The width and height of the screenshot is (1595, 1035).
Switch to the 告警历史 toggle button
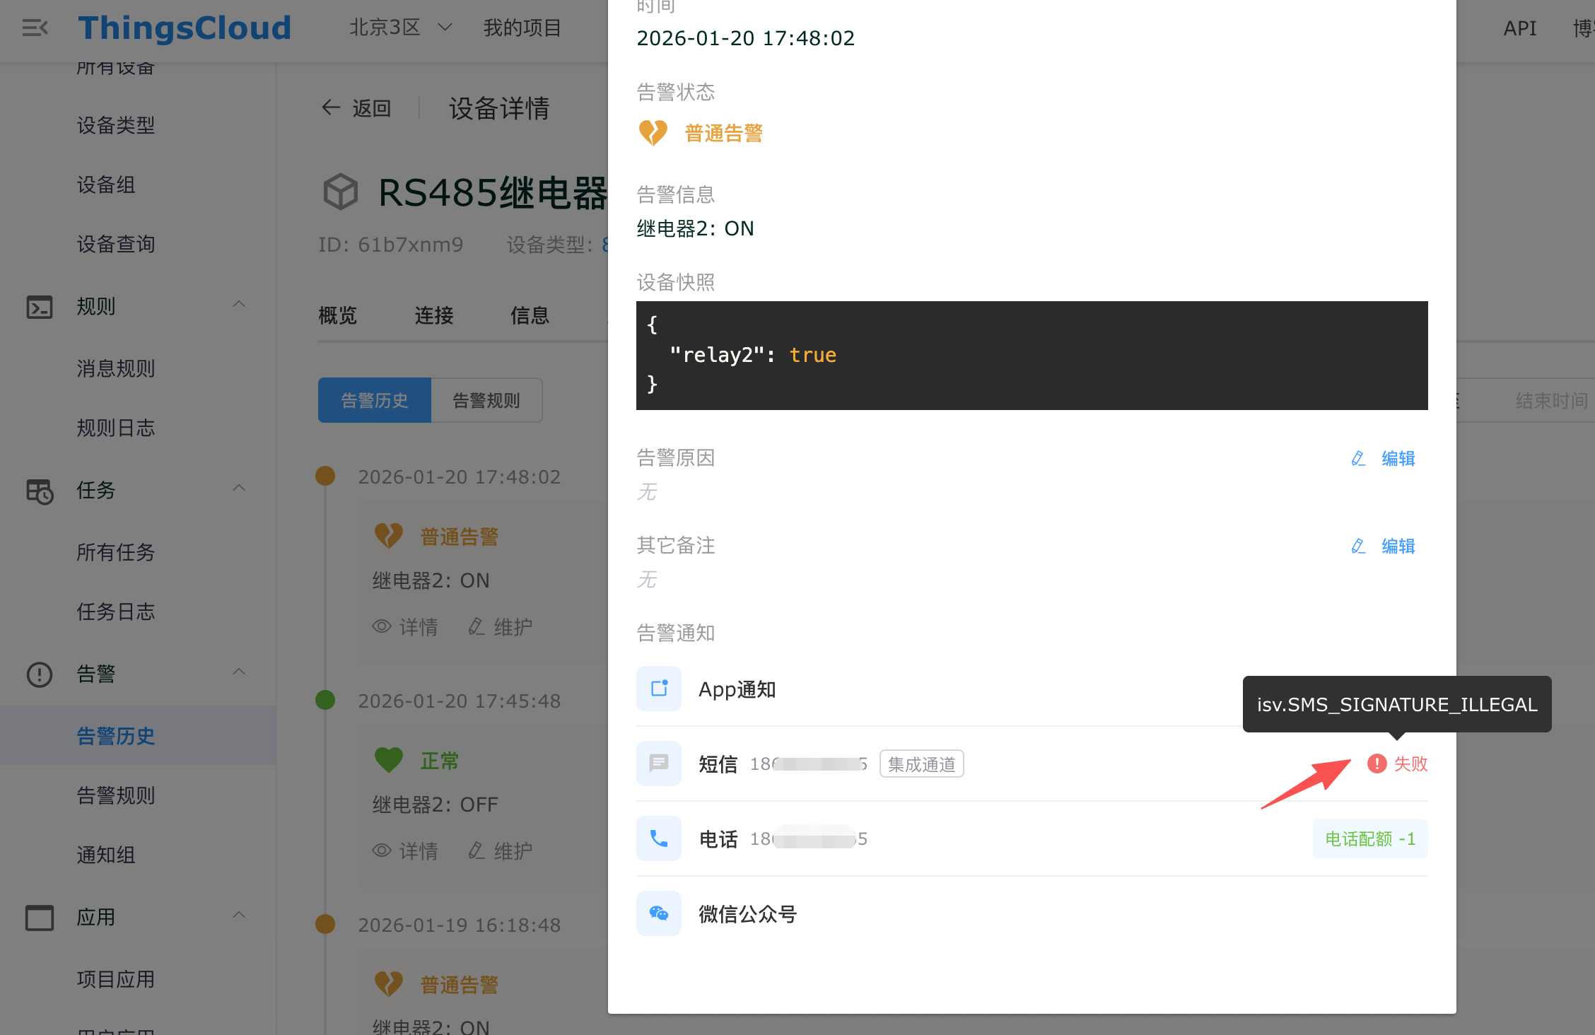tap(374, 400)
